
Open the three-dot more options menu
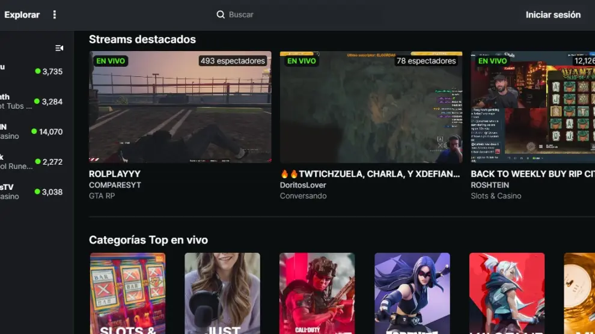pos(55,14)
